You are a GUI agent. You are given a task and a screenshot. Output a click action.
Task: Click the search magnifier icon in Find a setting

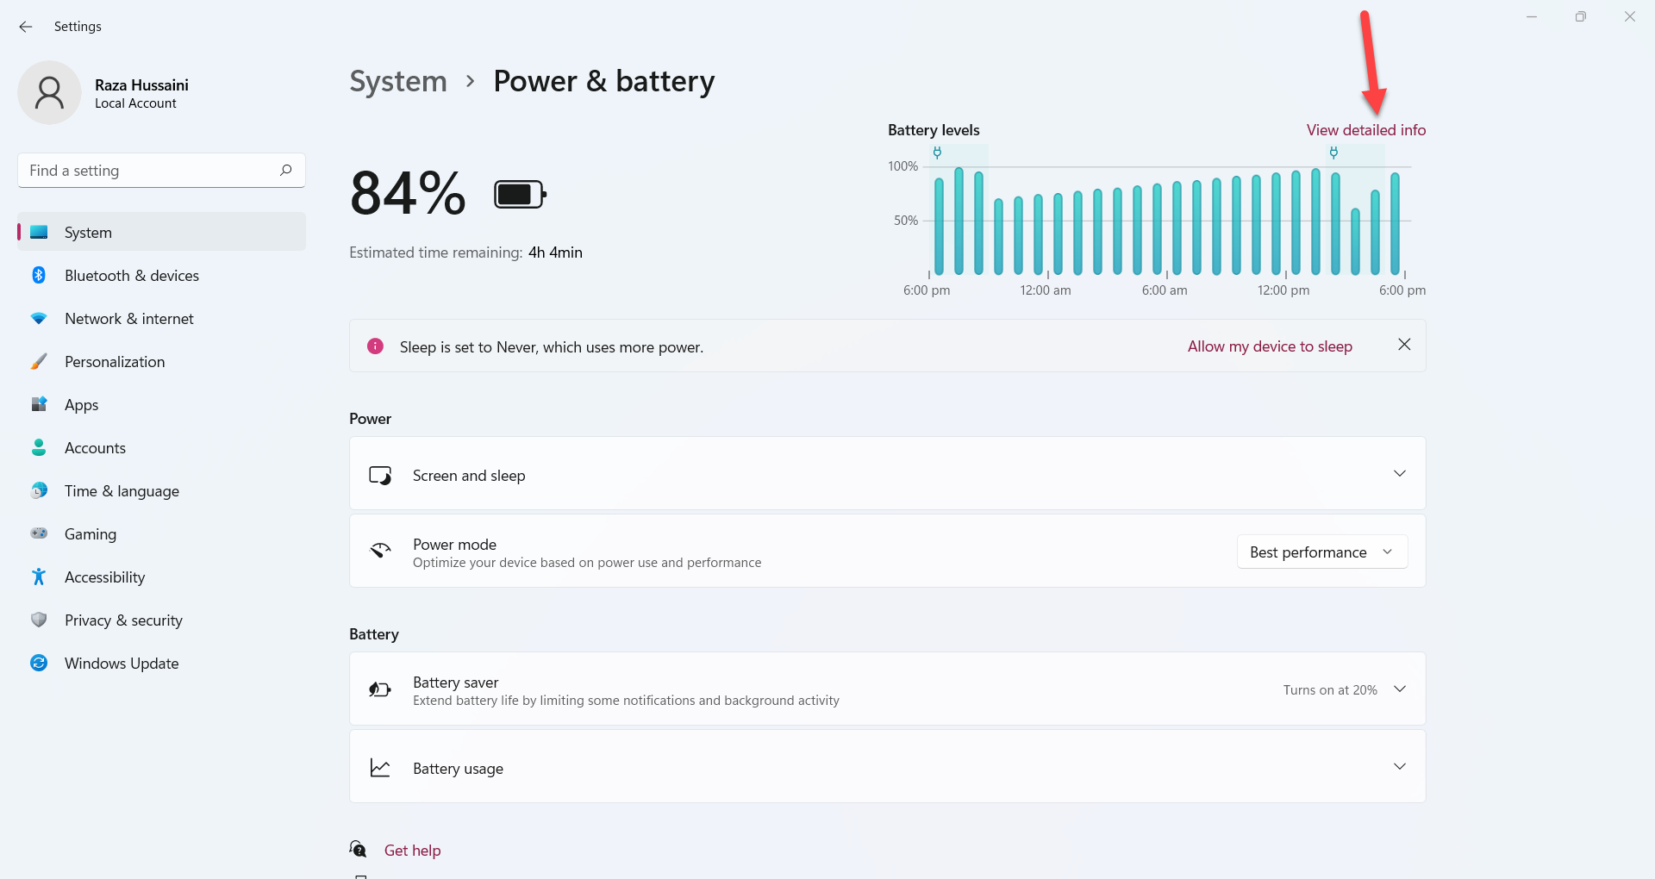pyautogui.click(x=285, y=171)
